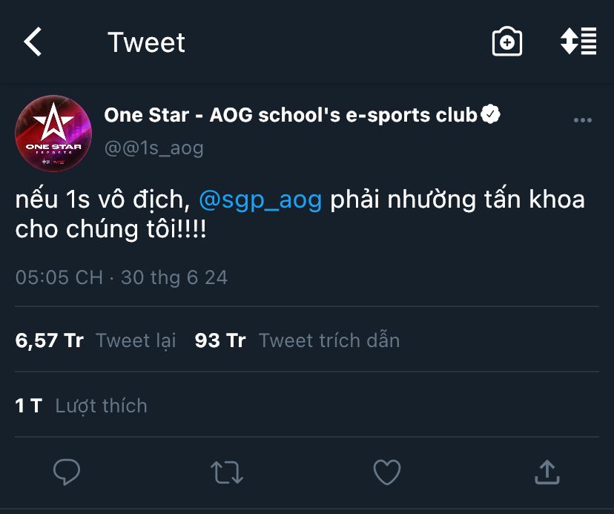
Task: Tap the One Star logo star image
Action: 53,122
